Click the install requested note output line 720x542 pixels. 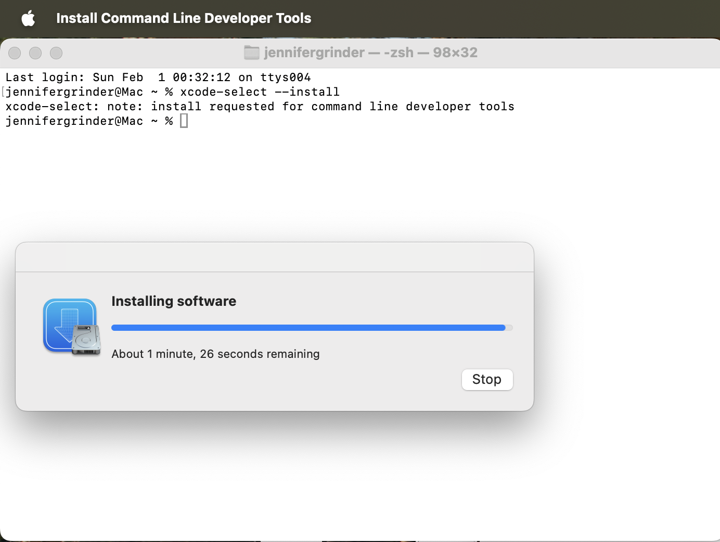pos(260,107)
